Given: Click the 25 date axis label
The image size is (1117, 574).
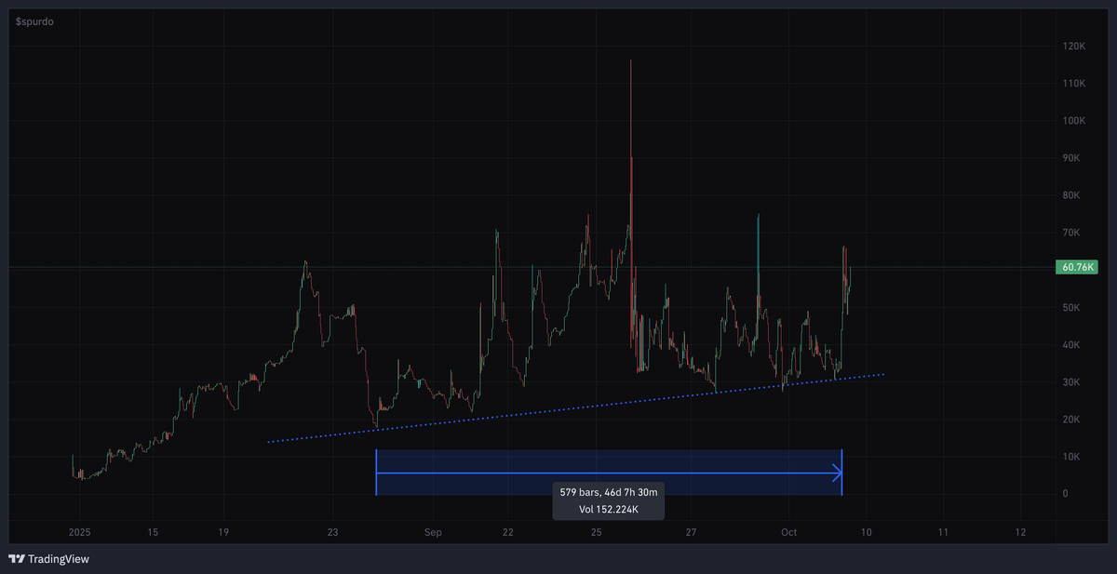Looking at the screenshot, I should pos(597,533).
